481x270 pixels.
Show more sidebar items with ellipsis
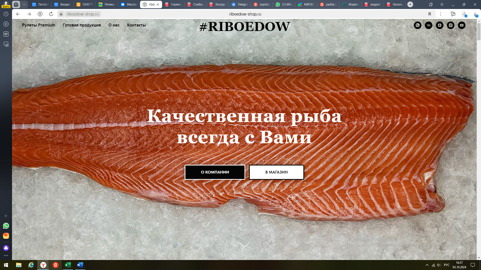click(6, 255)
